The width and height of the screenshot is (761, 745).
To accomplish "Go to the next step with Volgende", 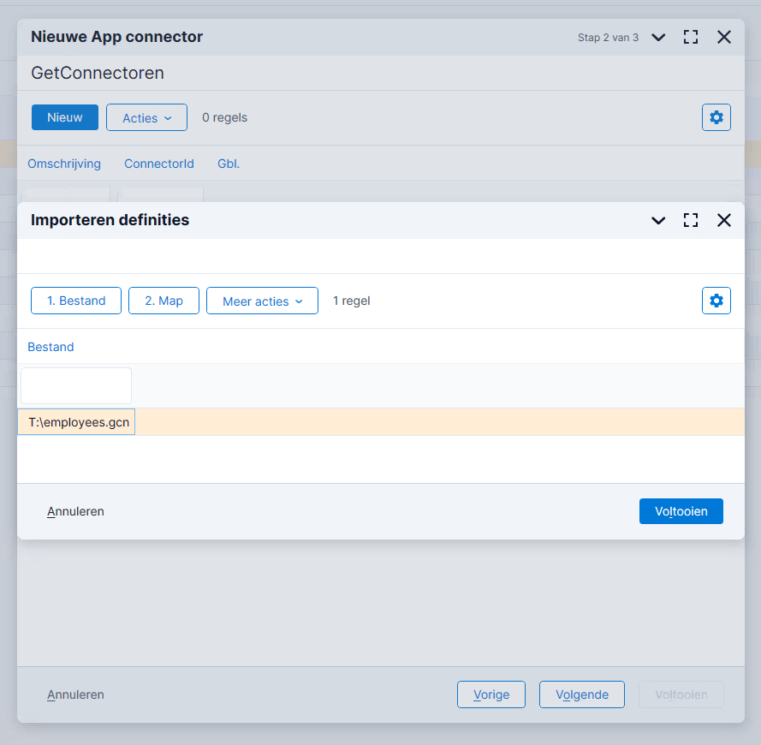I will pyautogui.click(x=581, y=694).
